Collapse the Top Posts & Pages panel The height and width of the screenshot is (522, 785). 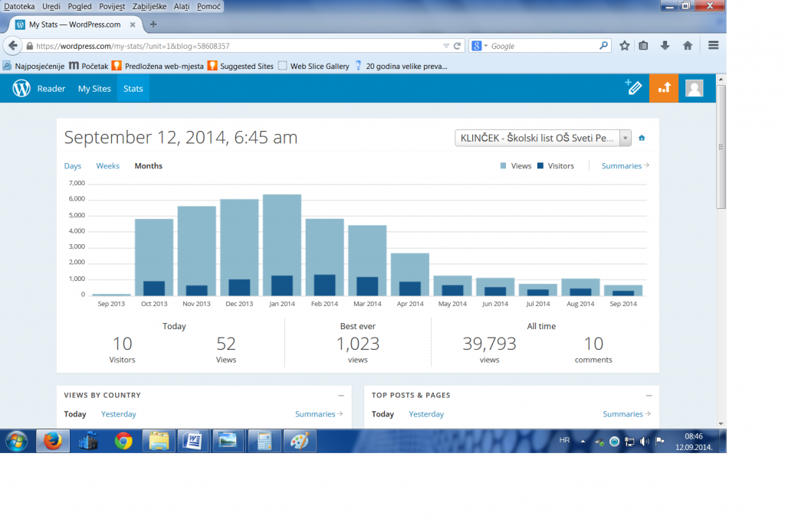tap(648, 396)
